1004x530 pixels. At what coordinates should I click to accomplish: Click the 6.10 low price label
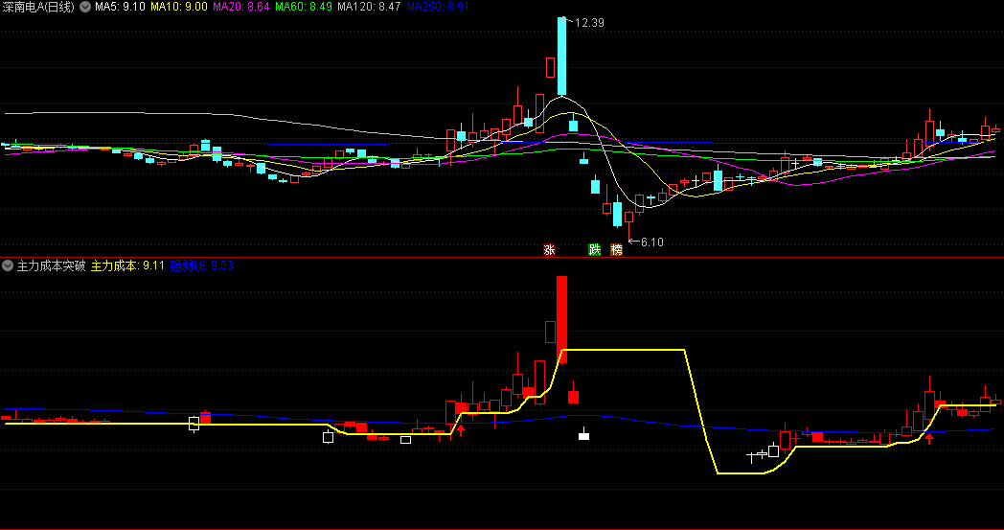point(651,242)
